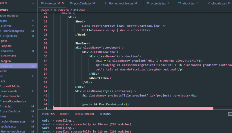This screenshot has width=232, height=133.
Task: Open _app.tsx file in Explorer
Action: (6, 46)
